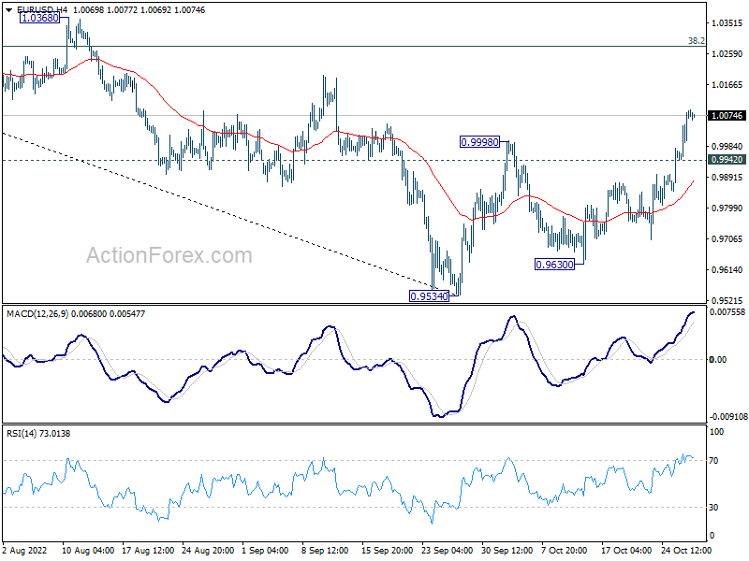Select the 10 Aug 04:00 time label
This screenshot has height=561, width=749.
[x=88, y=551]
